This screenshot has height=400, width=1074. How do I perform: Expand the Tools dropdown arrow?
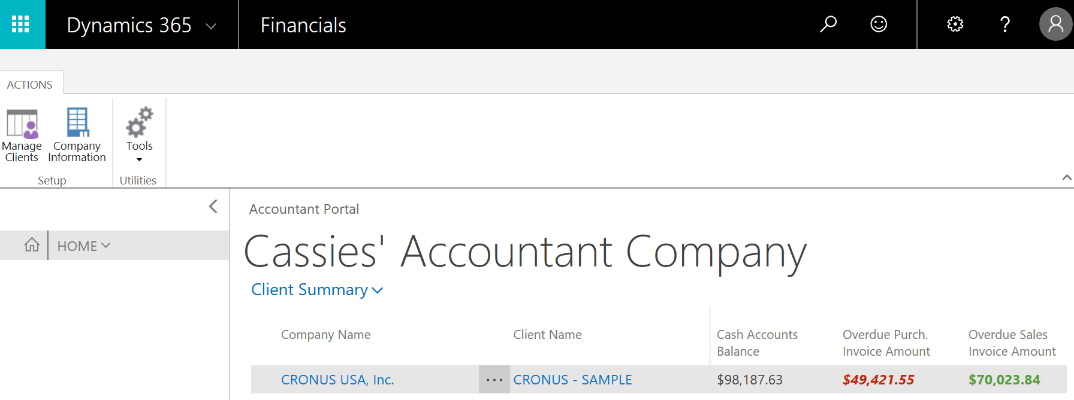[139, 159]
